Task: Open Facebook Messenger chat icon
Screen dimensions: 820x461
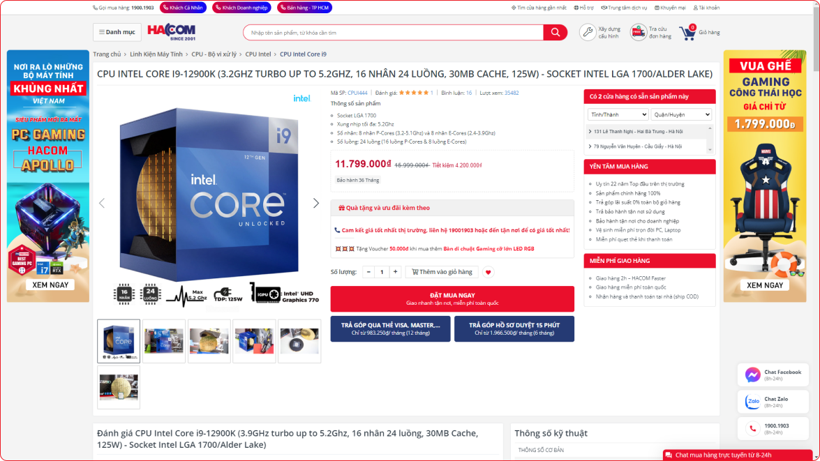Action: coord(752,375)
